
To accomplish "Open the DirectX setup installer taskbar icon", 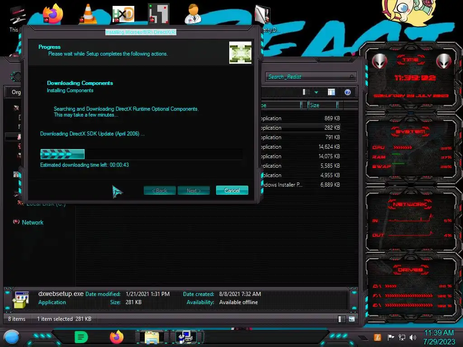I will [x=186, y=337].
